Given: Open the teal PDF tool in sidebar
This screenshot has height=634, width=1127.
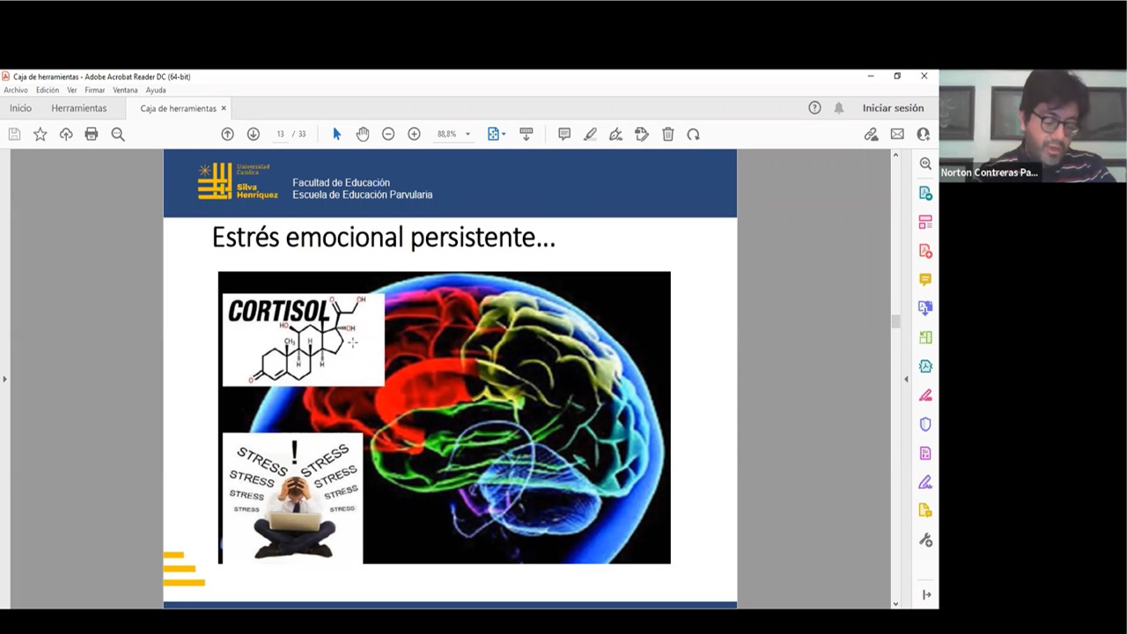Looking at the screenshot, I should pos(925,366).
